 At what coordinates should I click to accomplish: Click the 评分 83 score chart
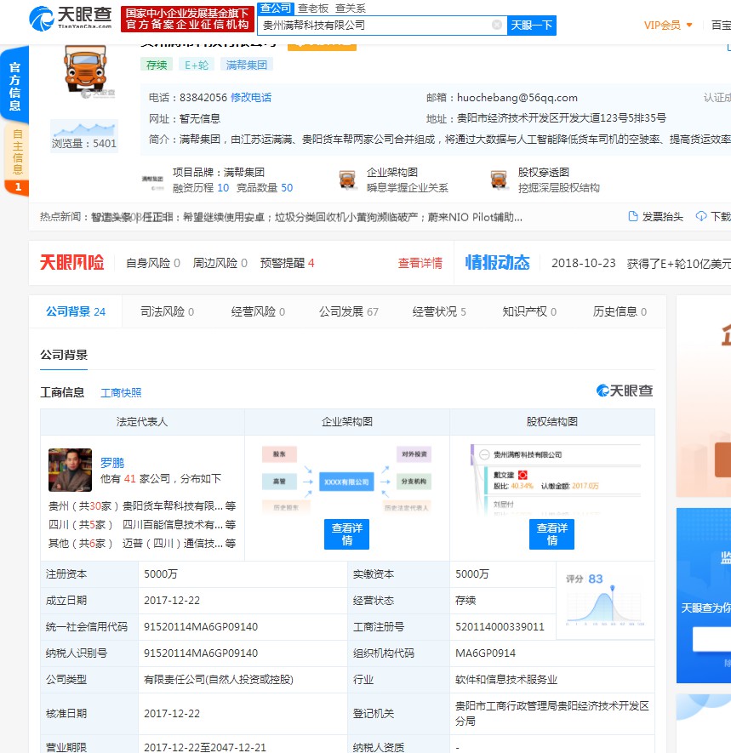click(605, 601)
